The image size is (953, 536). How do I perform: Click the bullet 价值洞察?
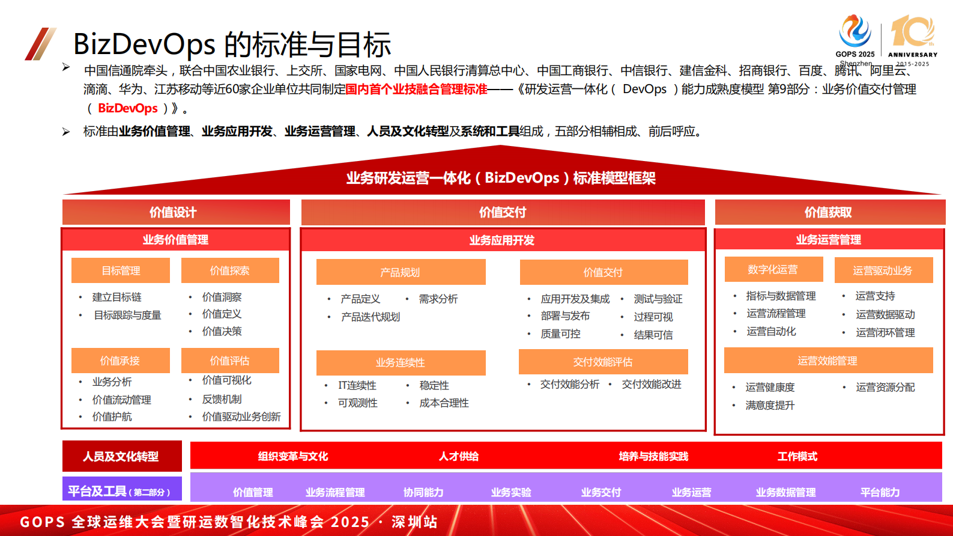222,297
